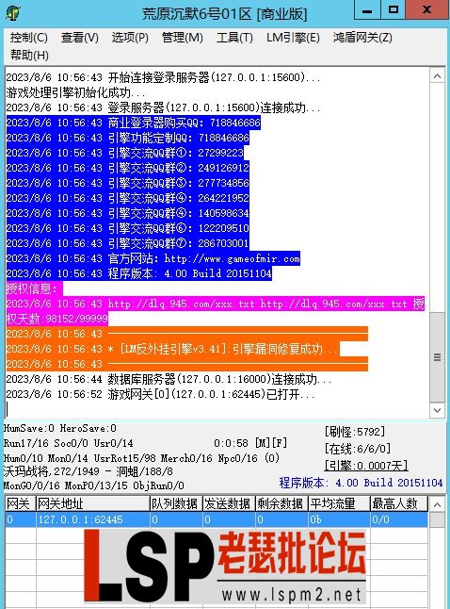
Task: Click the MonG0/0/16 status line
Action: pyautogui.click(x=94, y=486)
